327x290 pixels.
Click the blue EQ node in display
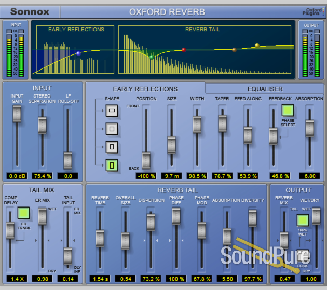[x=78, y=53]
